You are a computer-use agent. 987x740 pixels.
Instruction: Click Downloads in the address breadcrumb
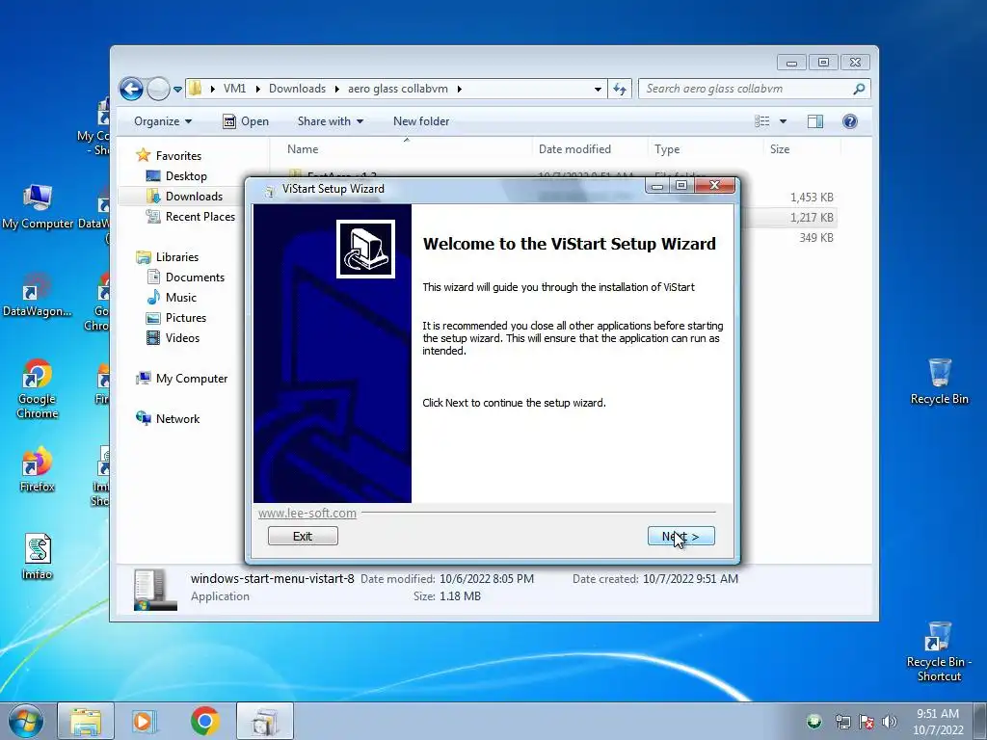pyautogui.click(x=297, y=89)
